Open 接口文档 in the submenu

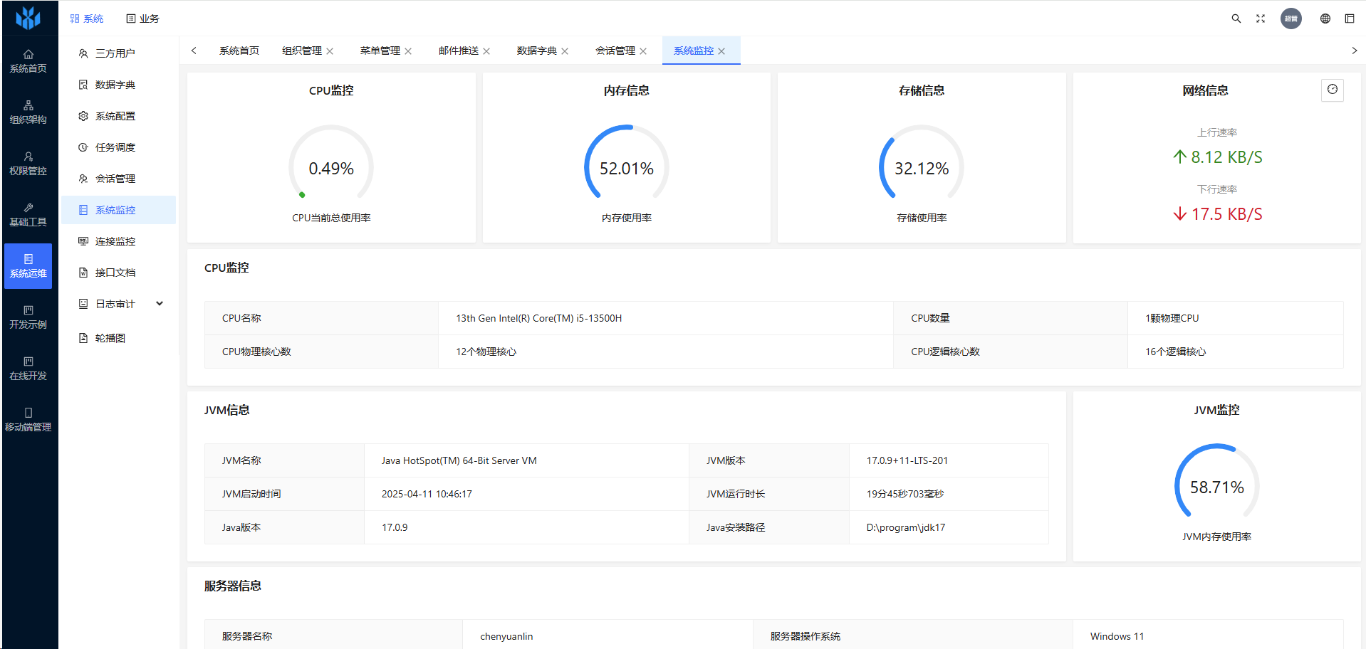pyautogui.click(x=115, y=273)
